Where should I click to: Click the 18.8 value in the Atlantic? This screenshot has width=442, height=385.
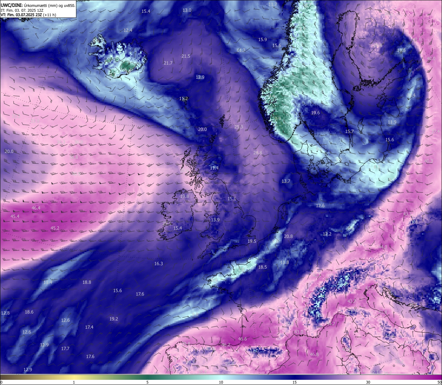coord(87,282)
